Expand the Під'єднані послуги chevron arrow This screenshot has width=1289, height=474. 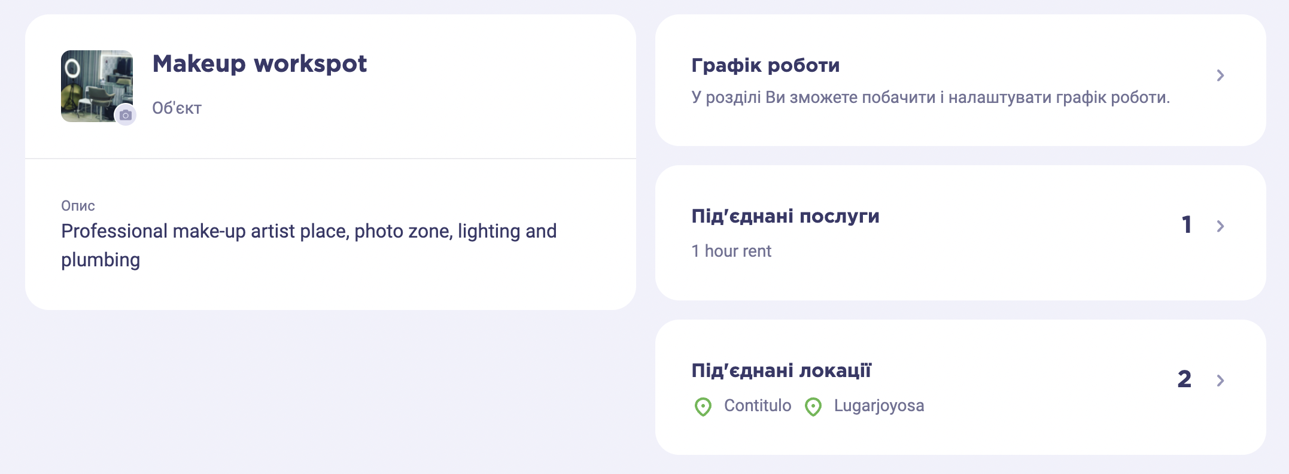(x=1220, y=226)
